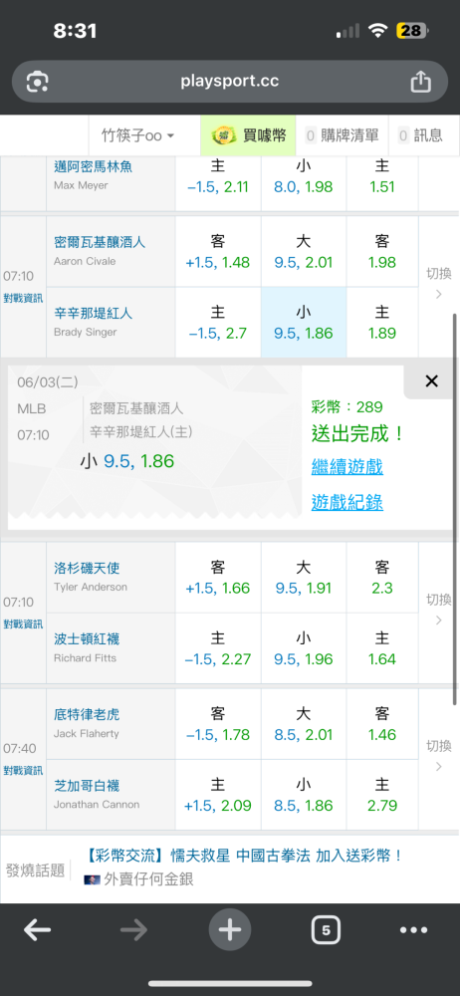The height and width of the screenshot is (996, 460).
Task: Select Reds 主 –1.5, 2.7 spread
Action: pyautogui.click(x=218, y=323)
